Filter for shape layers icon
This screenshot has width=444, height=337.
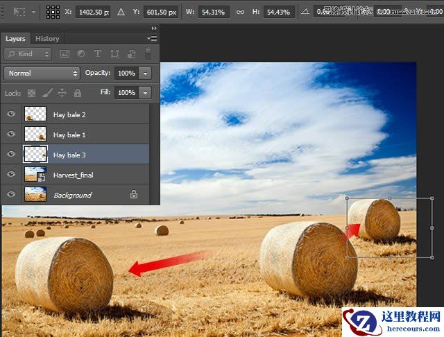click(114, 54)
